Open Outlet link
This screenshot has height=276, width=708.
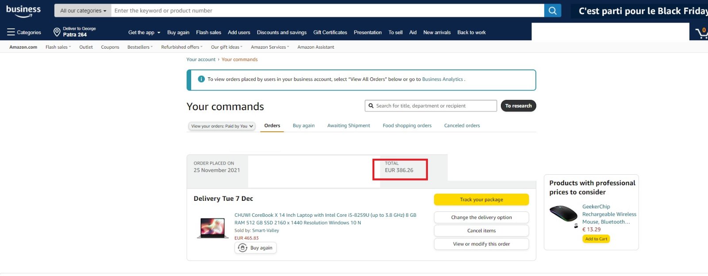point(86,47)
